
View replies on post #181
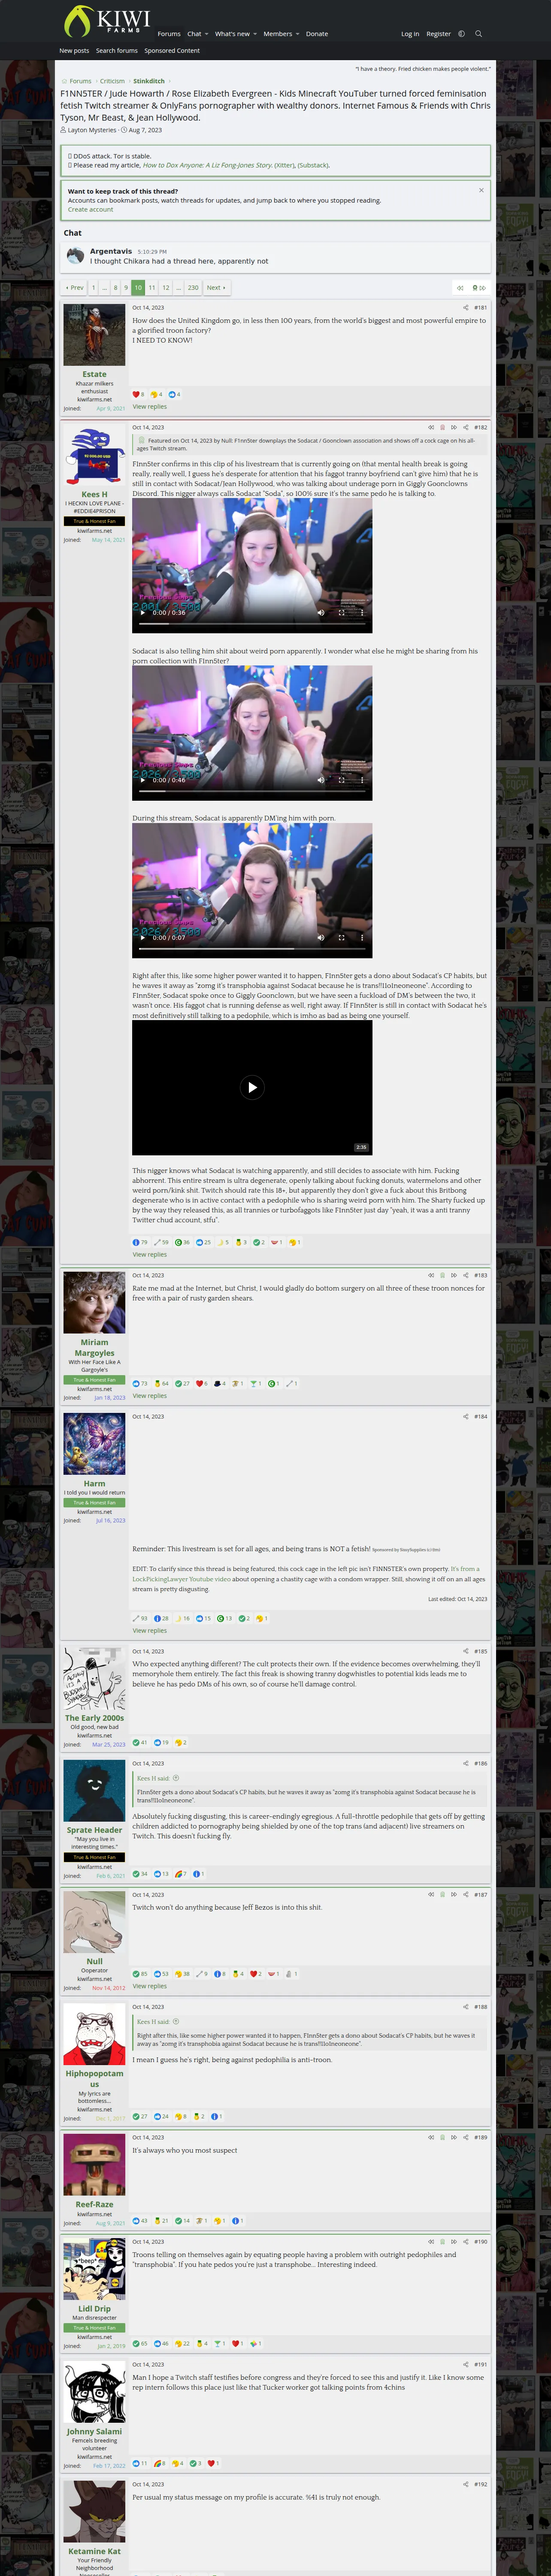point(150,406)
